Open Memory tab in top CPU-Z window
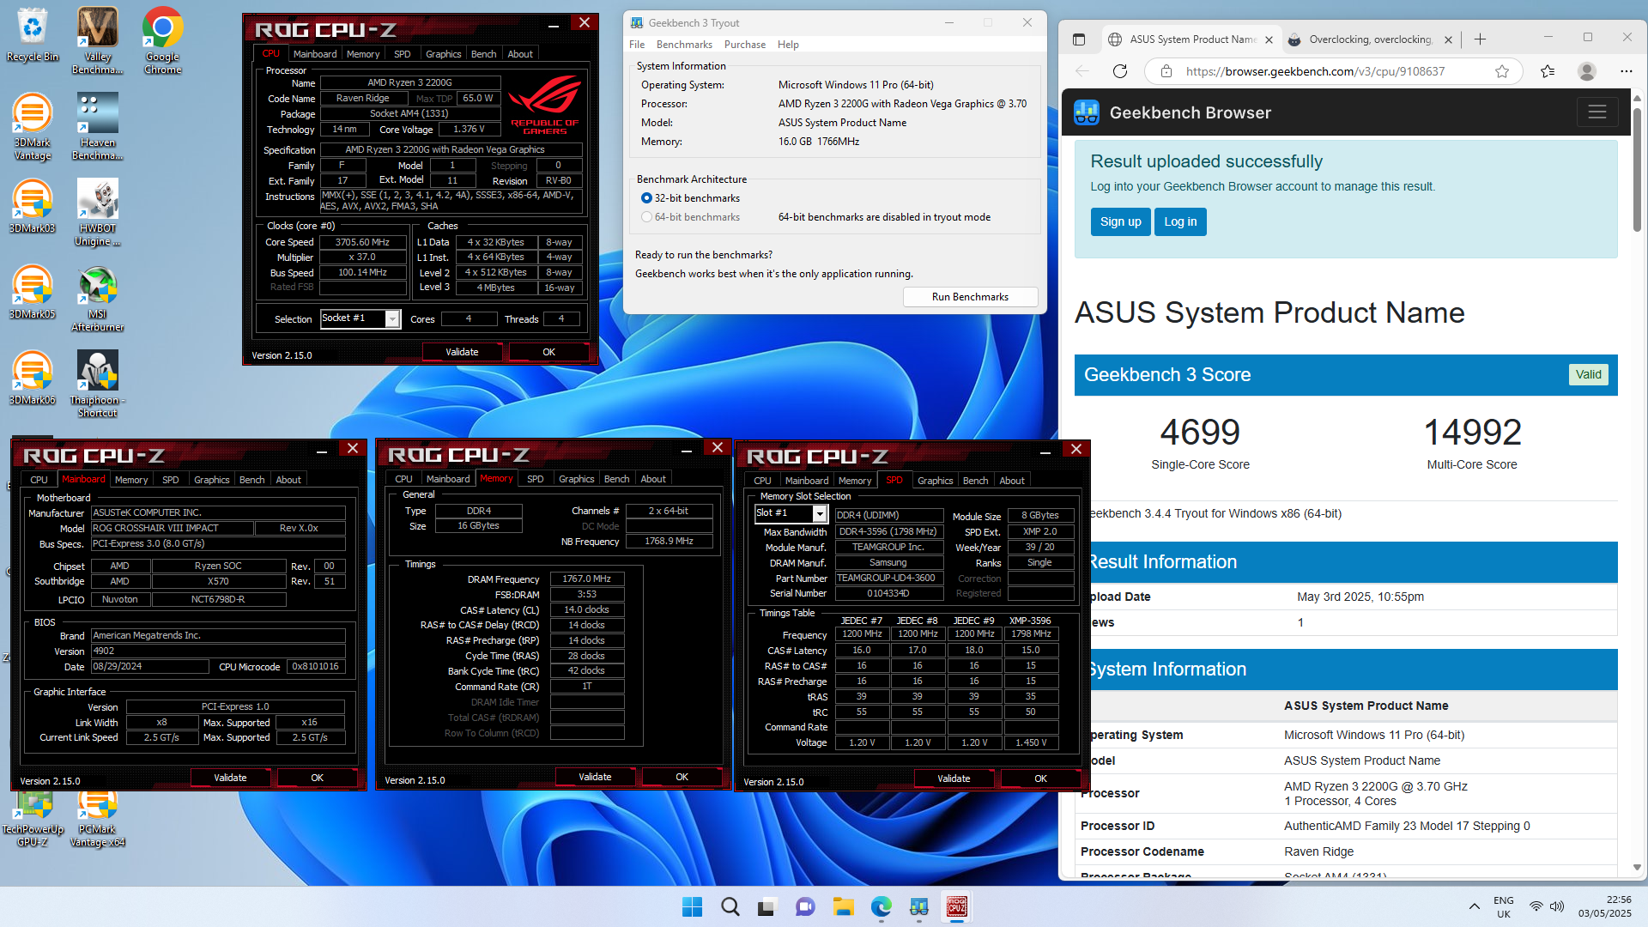 click(363, 54)
